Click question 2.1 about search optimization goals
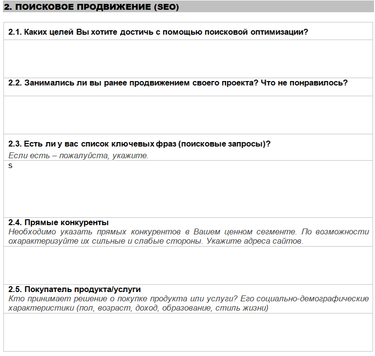The image size is (375, 356). point(158,32)
